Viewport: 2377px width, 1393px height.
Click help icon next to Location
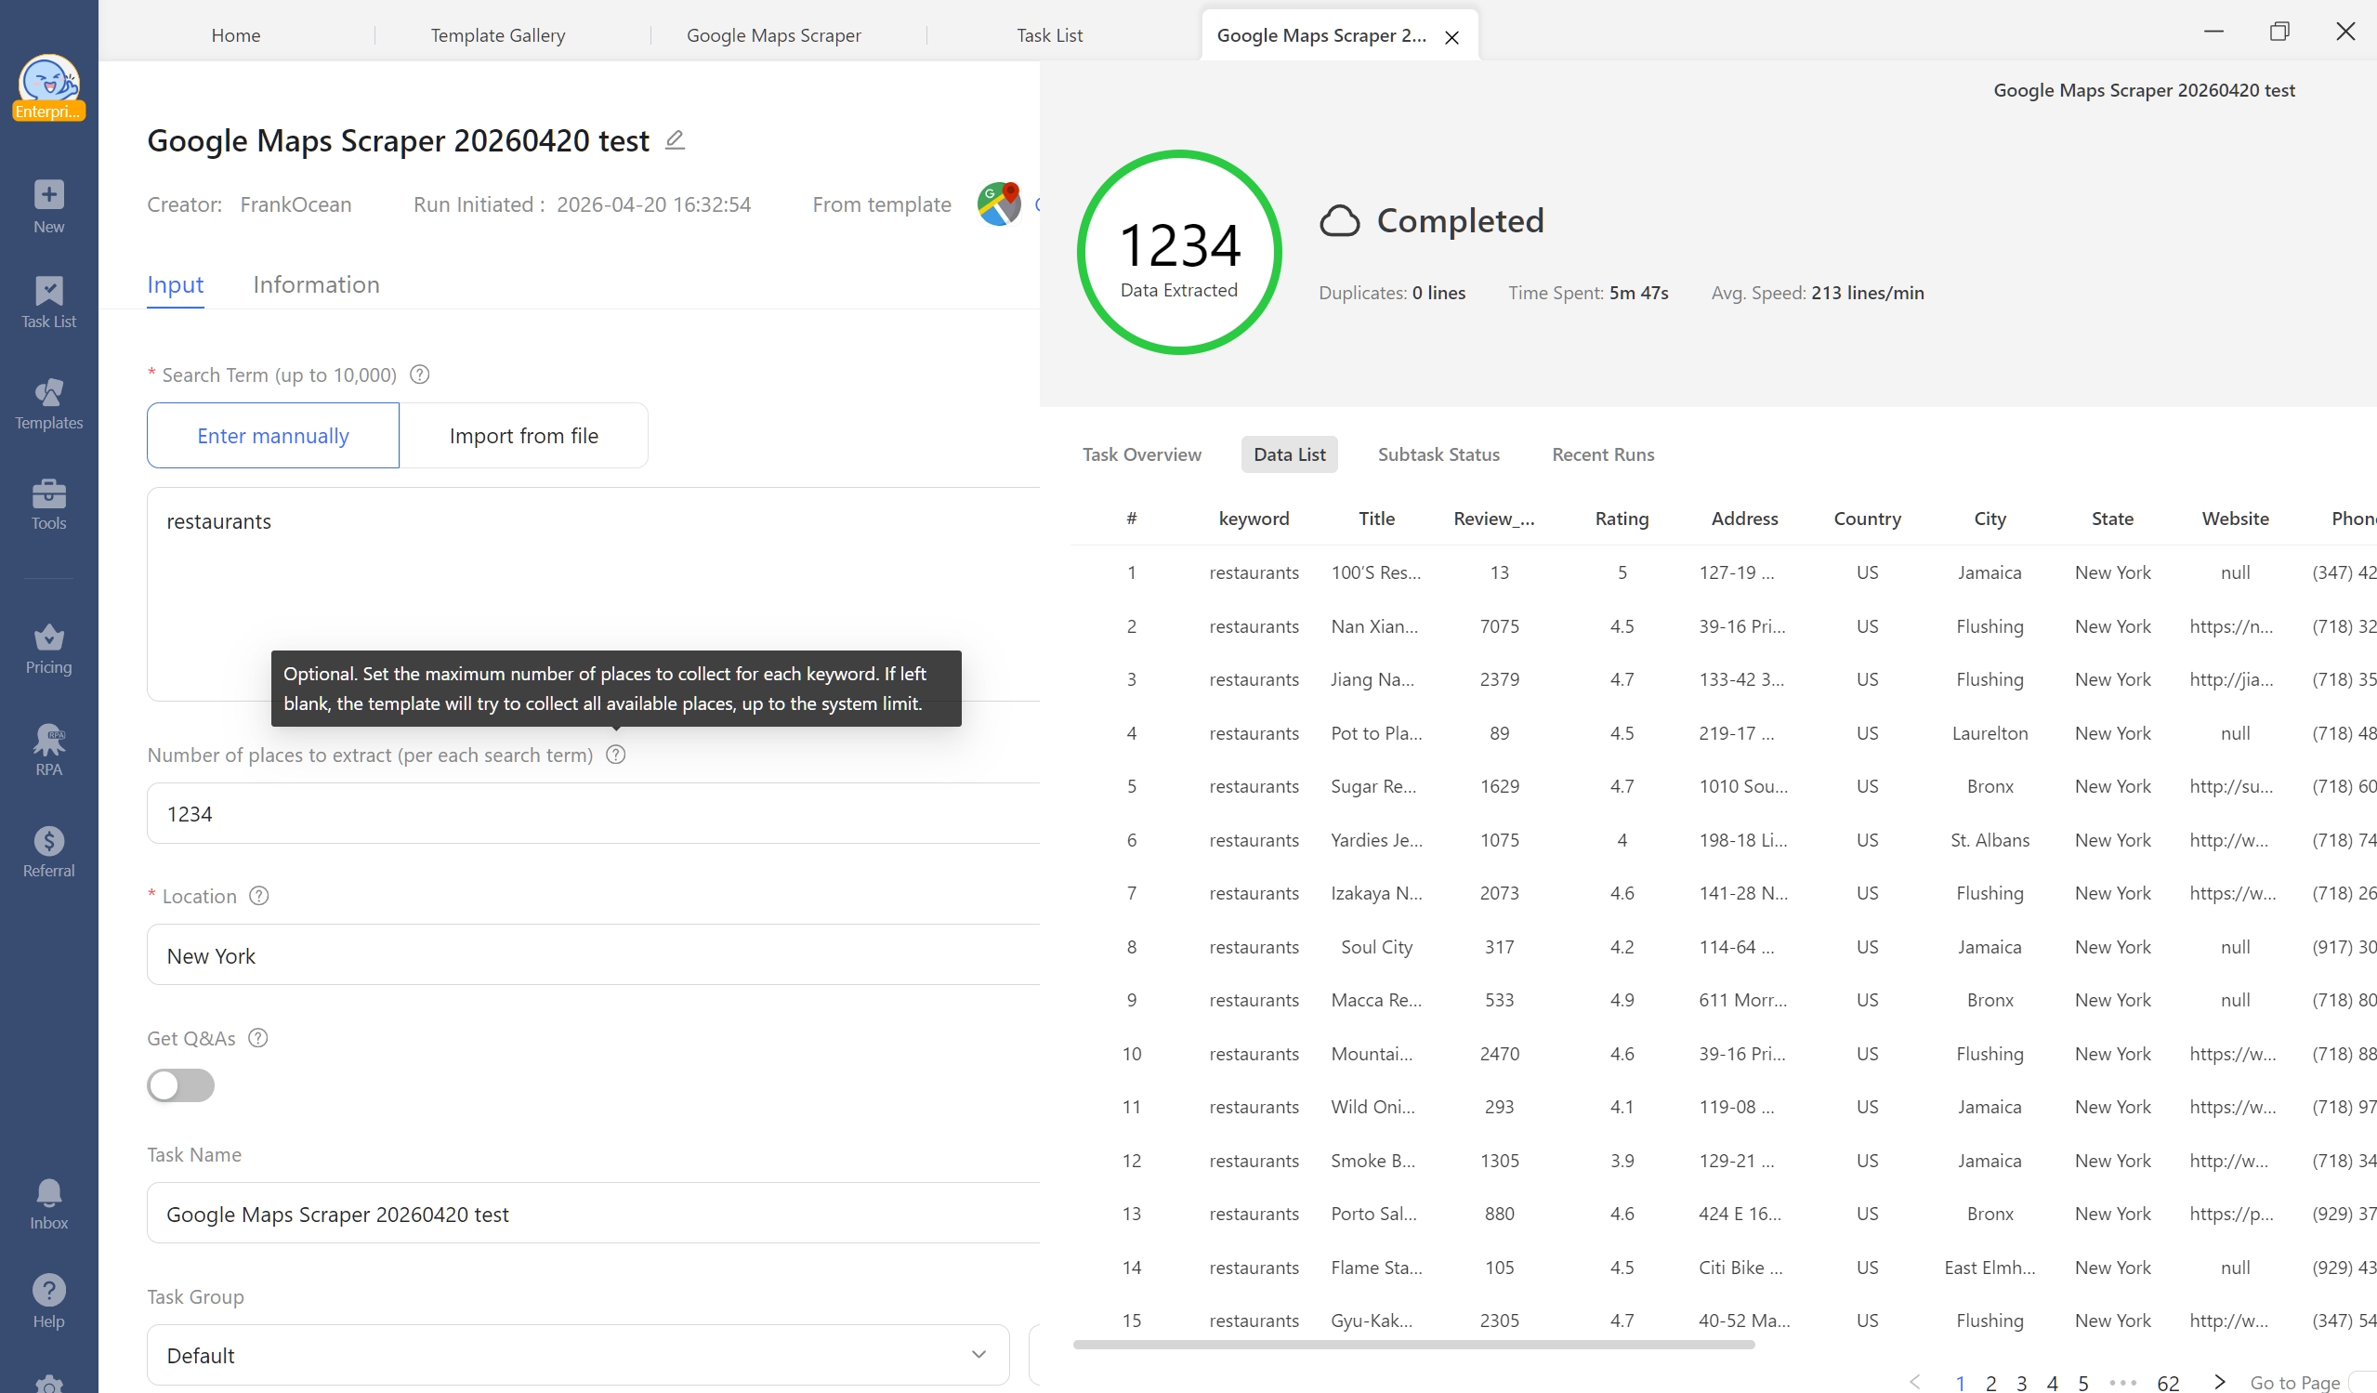[258, 896]
